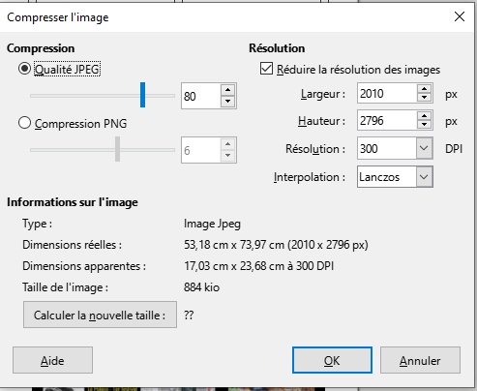The height and width of the screenshot is (391, 477).
Task: Click the JPEG quality value field
Action: tap(201, 96)
